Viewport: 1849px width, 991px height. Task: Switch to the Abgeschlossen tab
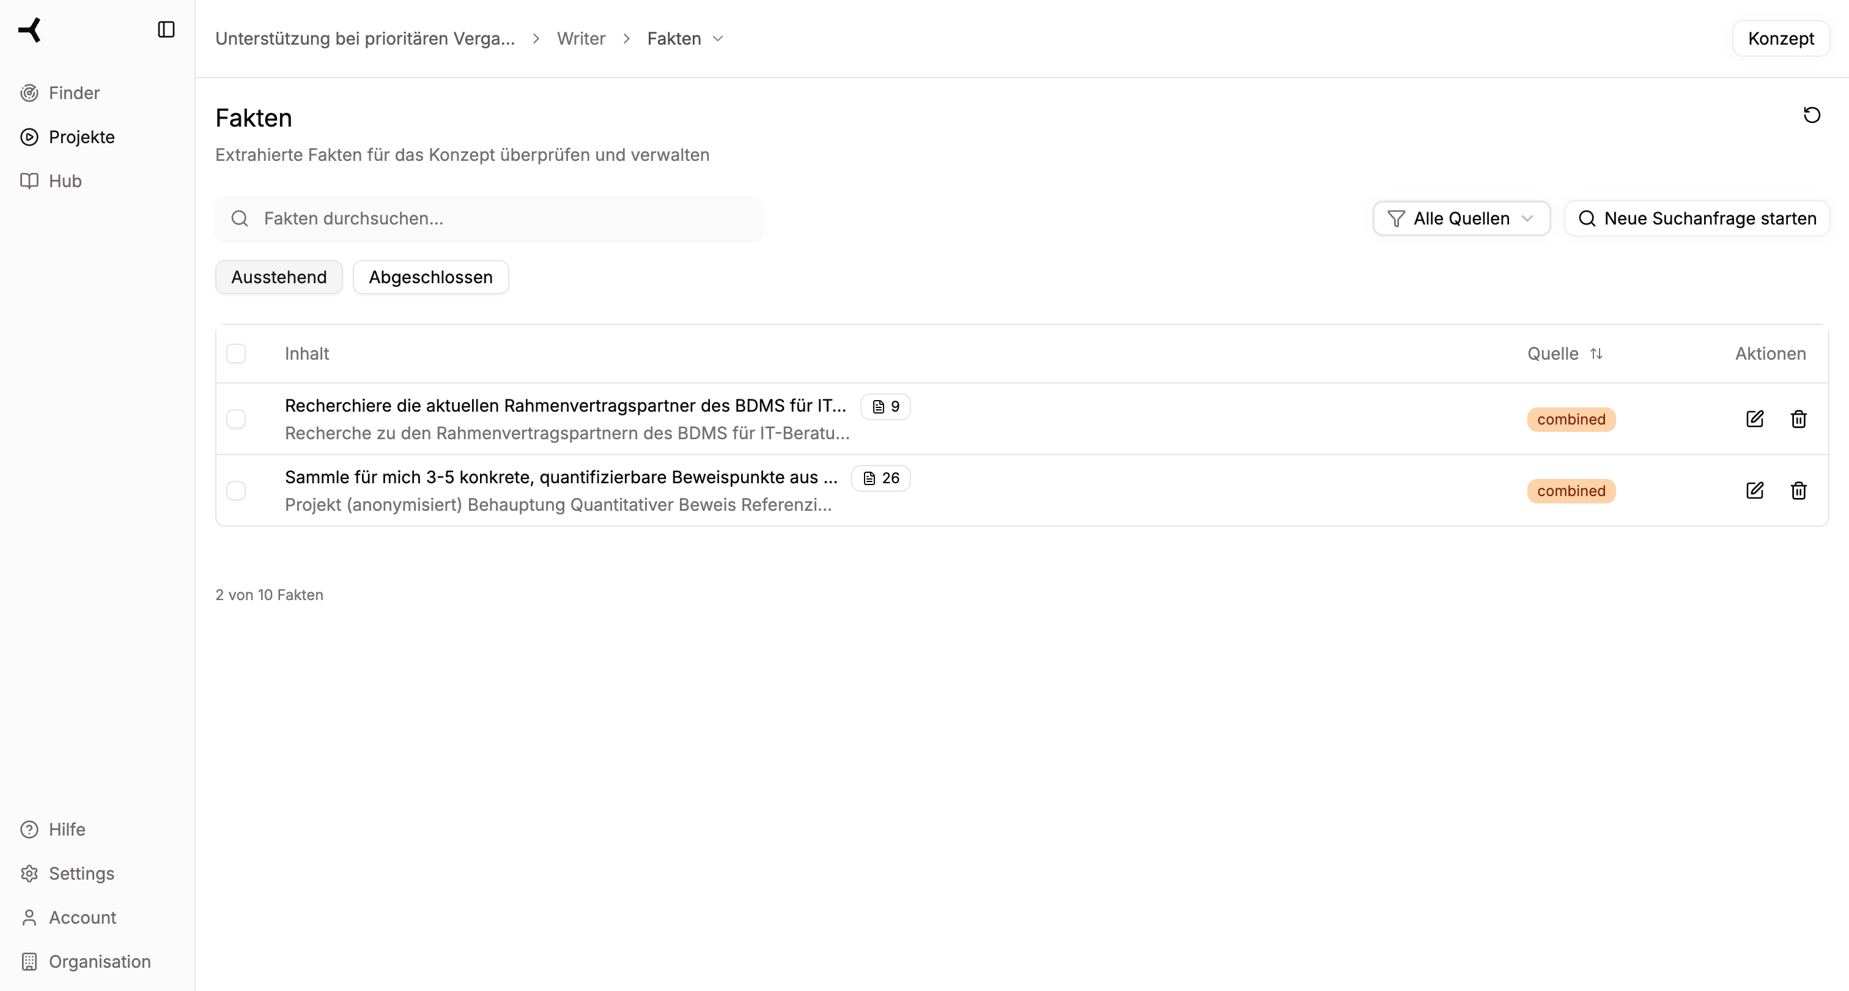point(430,277)
